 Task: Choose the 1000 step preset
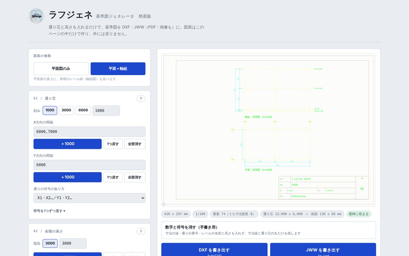[x=50, y=110]
